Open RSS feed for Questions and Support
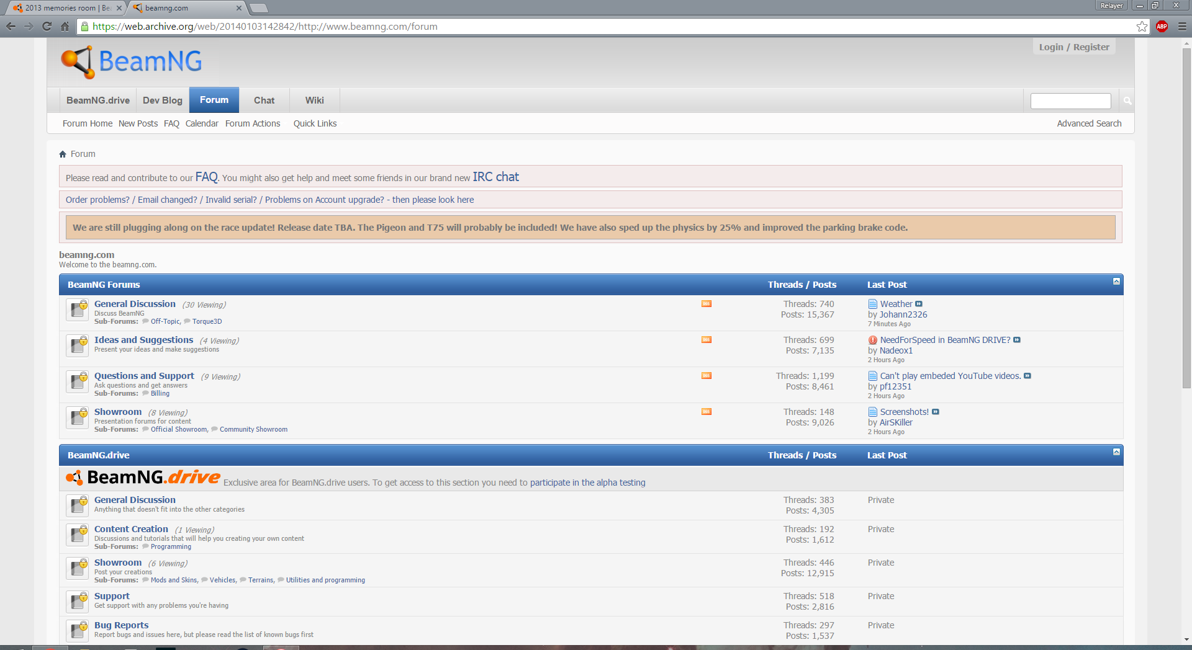1192x650 pixels. click(x=707, y=376)
